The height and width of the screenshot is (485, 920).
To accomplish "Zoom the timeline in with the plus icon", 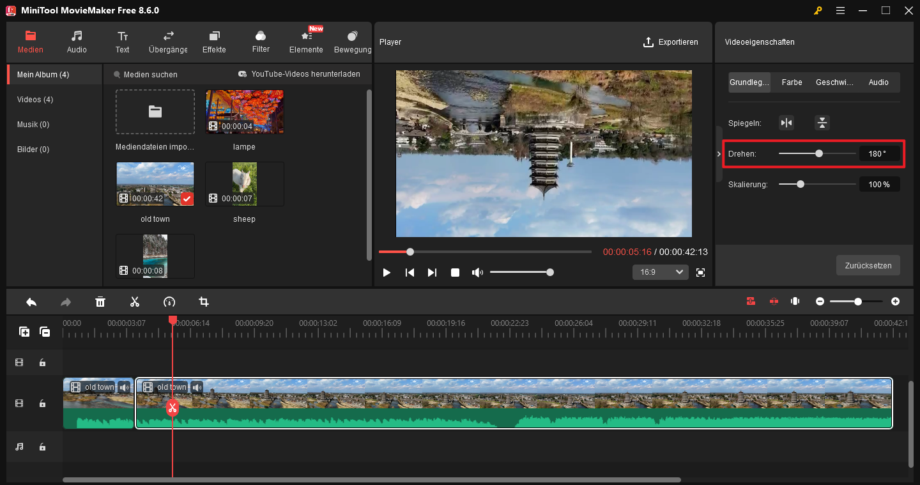I will [895, 301].
